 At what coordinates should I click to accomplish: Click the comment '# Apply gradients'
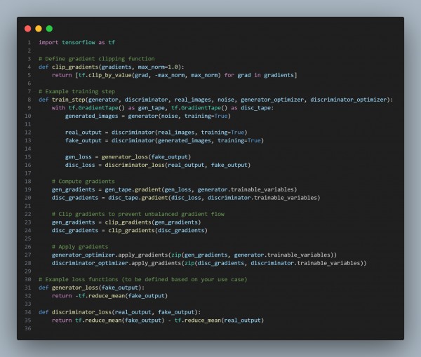(x=80, y=247)
